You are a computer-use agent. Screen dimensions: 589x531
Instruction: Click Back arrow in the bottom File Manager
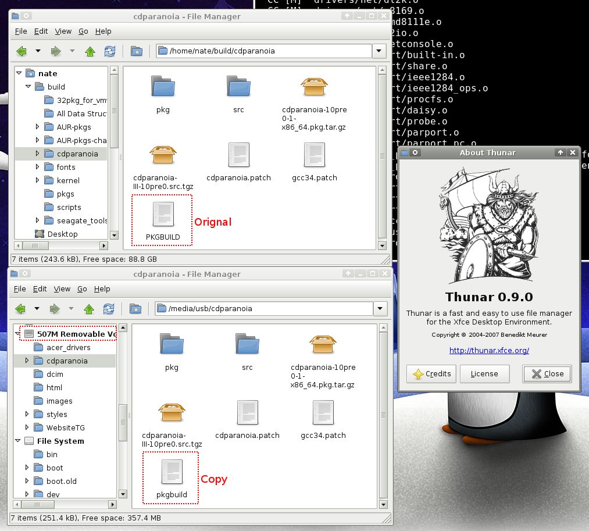[x=22, y=309]
